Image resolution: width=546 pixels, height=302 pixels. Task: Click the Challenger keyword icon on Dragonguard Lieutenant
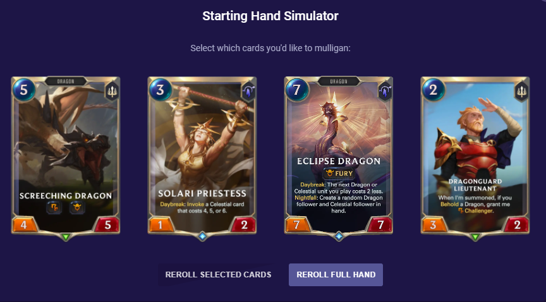point(460,211)
